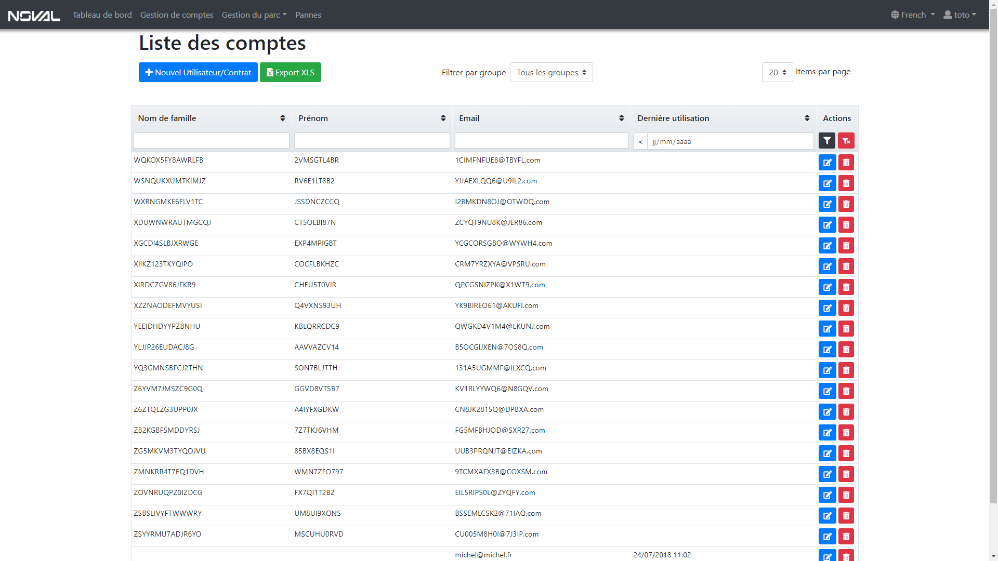This screenshot has height=561, width=998.
Task: Click the Email filter input field
Action: pyautogui.click(x=541, y=141)
